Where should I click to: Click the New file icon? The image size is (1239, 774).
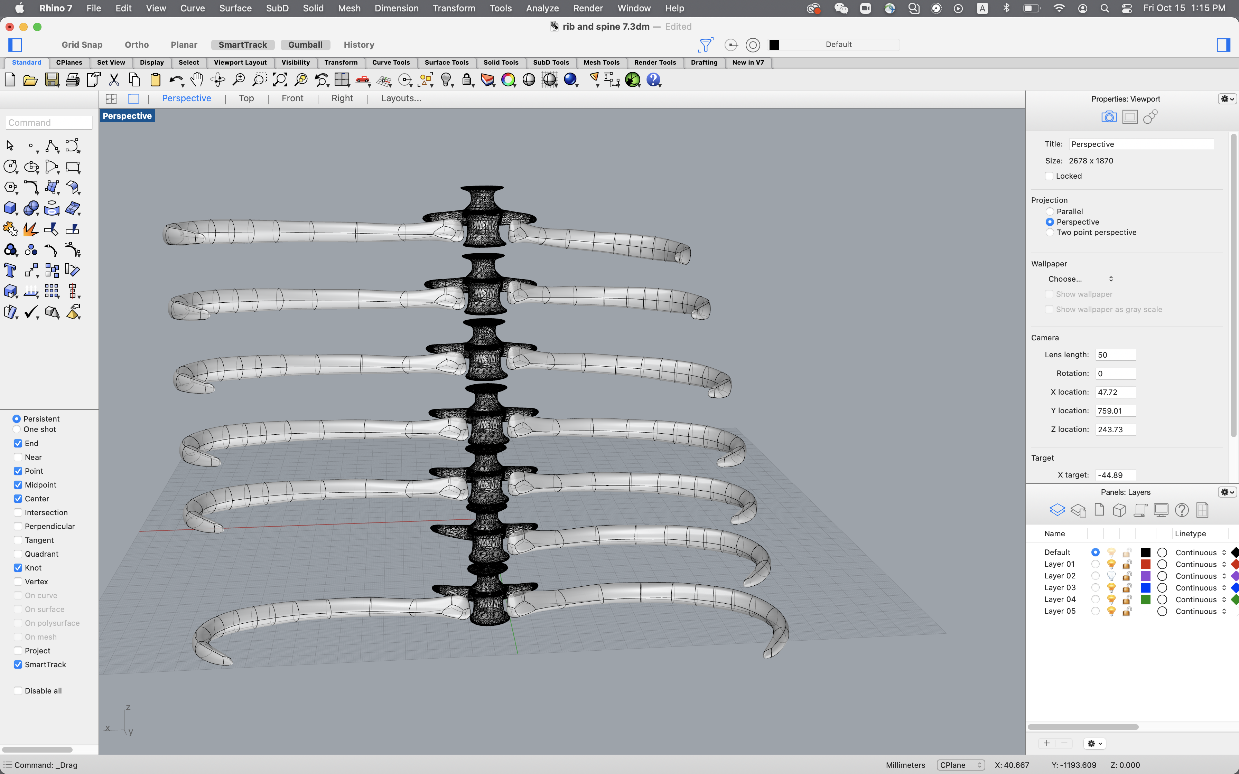[x=10, y=80]
